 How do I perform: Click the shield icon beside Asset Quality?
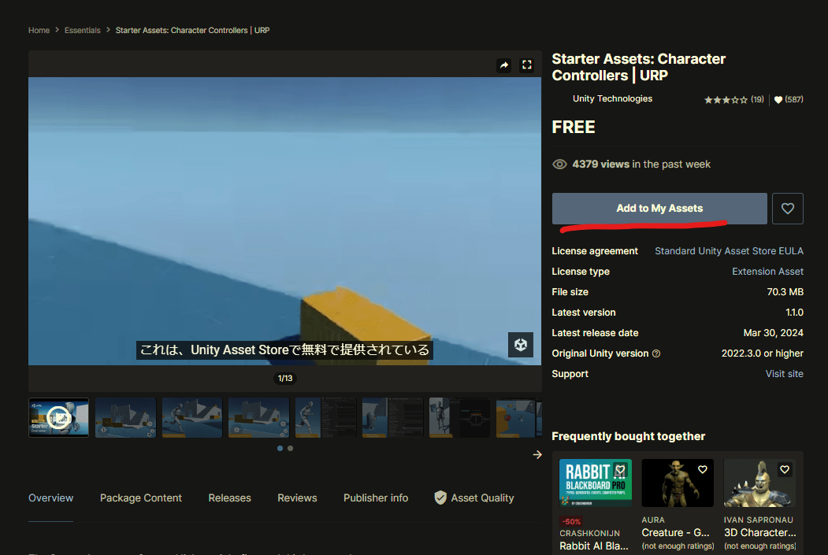(440, 498)
